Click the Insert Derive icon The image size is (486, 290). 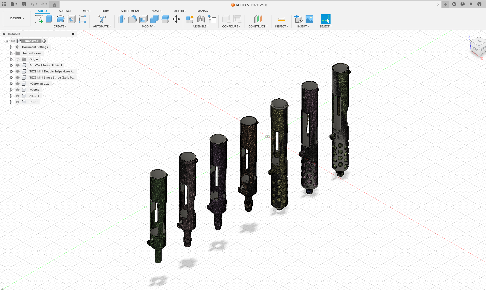[298, 19]
